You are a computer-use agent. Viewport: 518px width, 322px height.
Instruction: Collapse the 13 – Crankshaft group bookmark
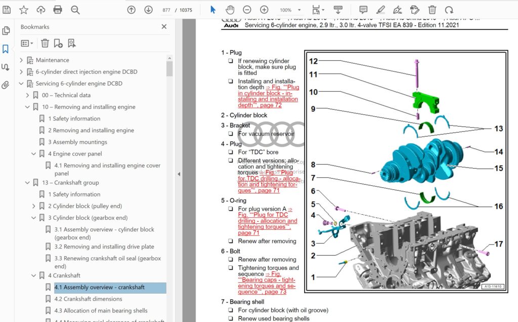point(27,183)
